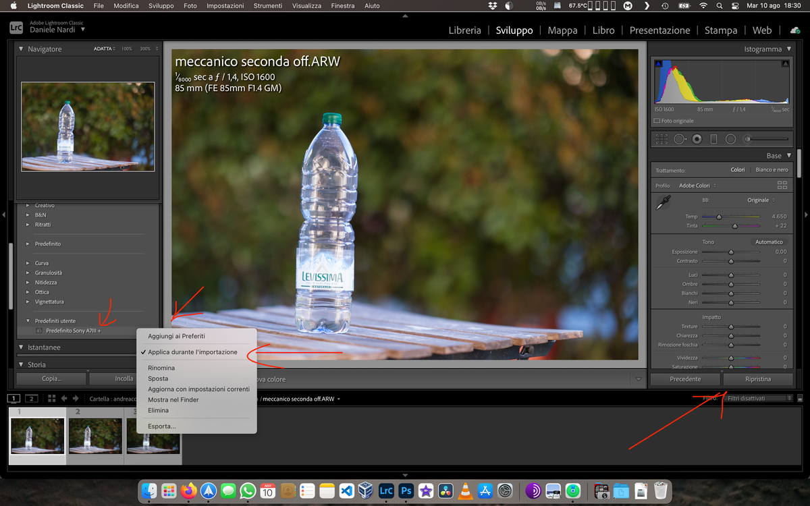
Task: Activate the spot removal tool
Action: (x=679, y=139)
